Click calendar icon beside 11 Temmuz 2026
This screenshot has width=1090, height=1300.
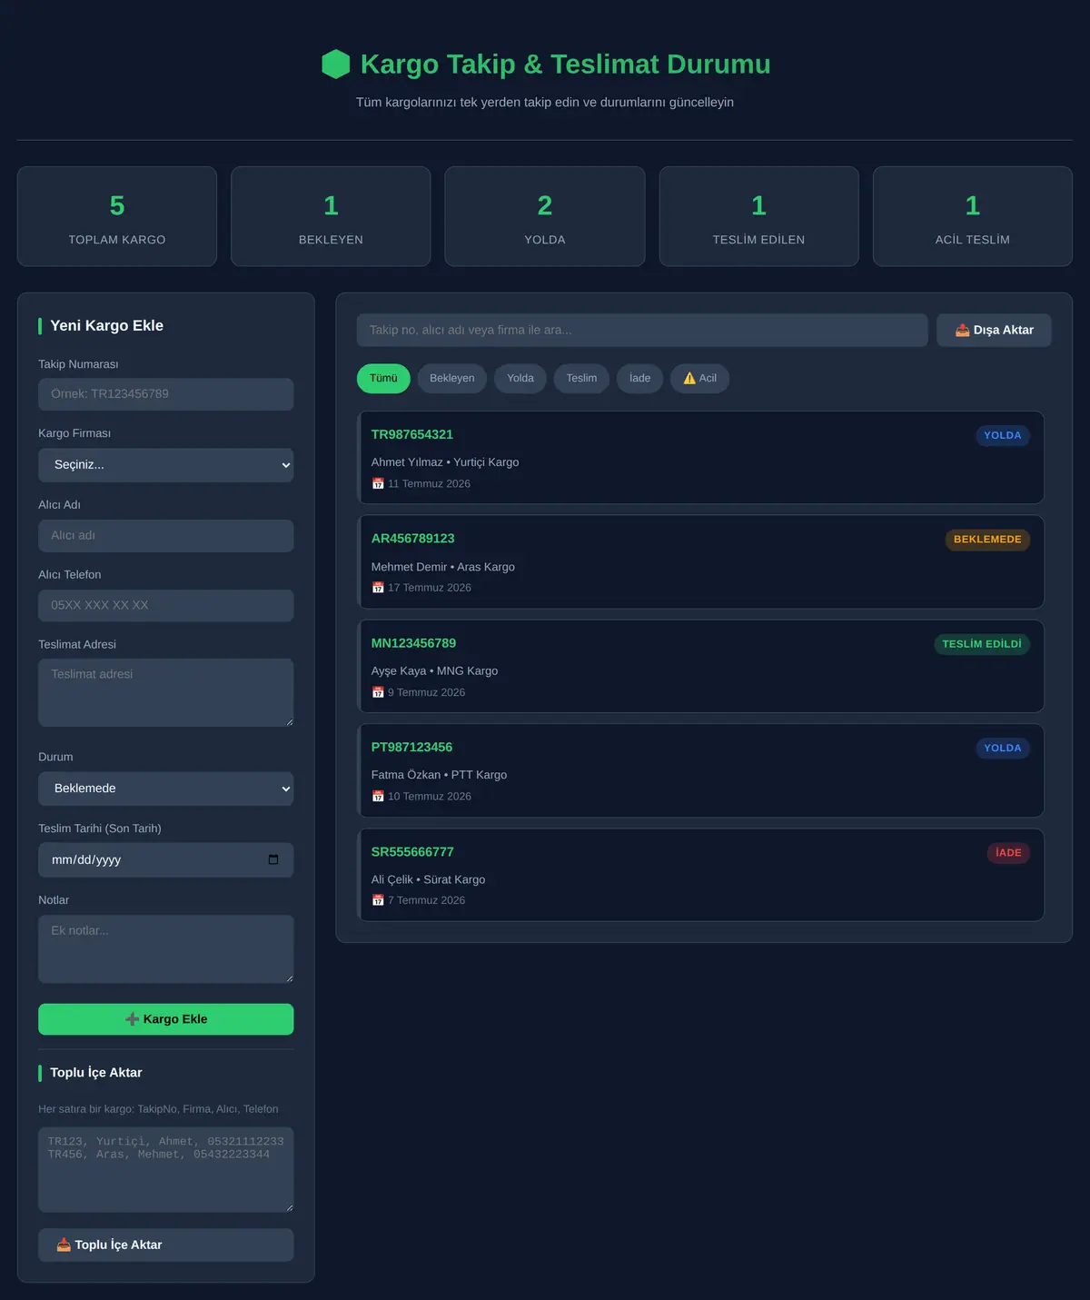click(x=378, y=483)
